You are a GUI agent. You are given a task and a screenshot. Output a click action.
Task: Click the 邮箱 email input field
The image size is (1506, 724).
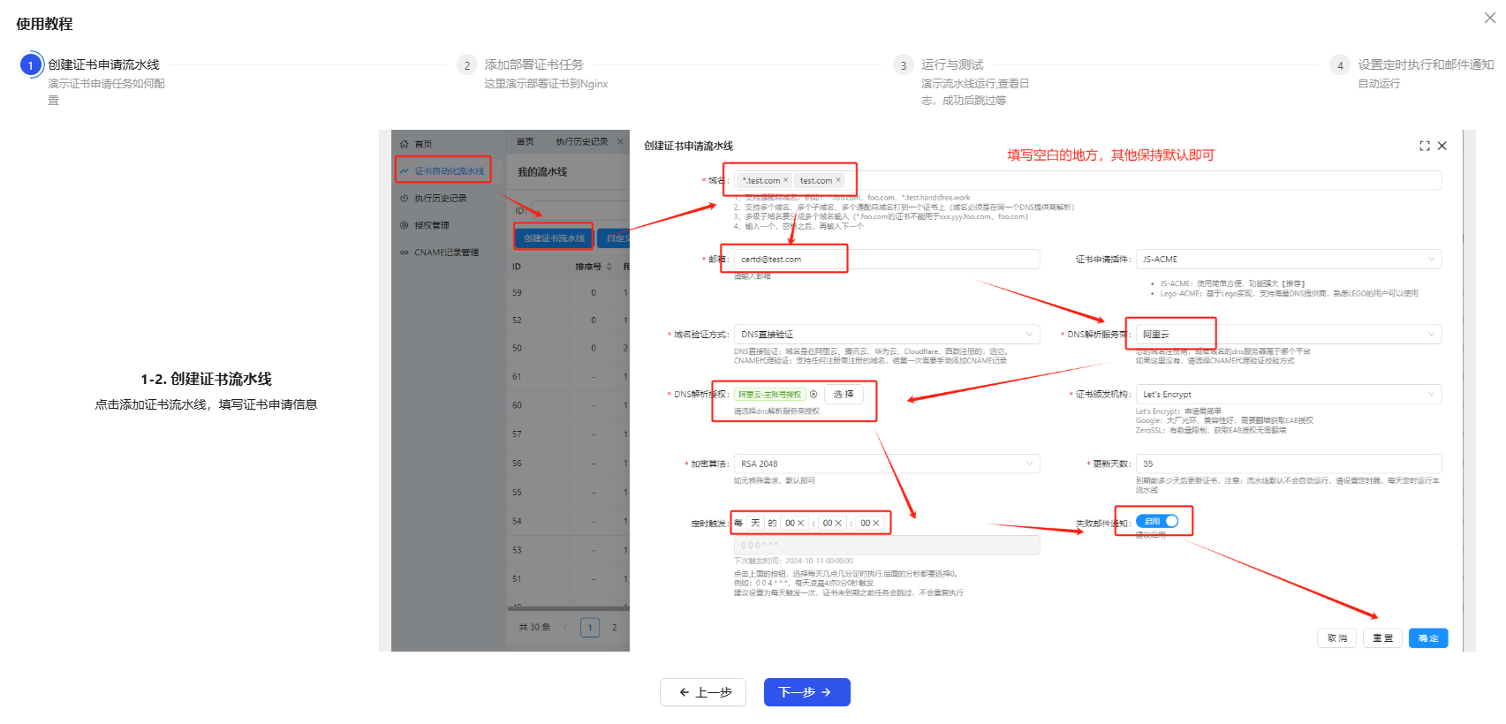click(886, 260)
